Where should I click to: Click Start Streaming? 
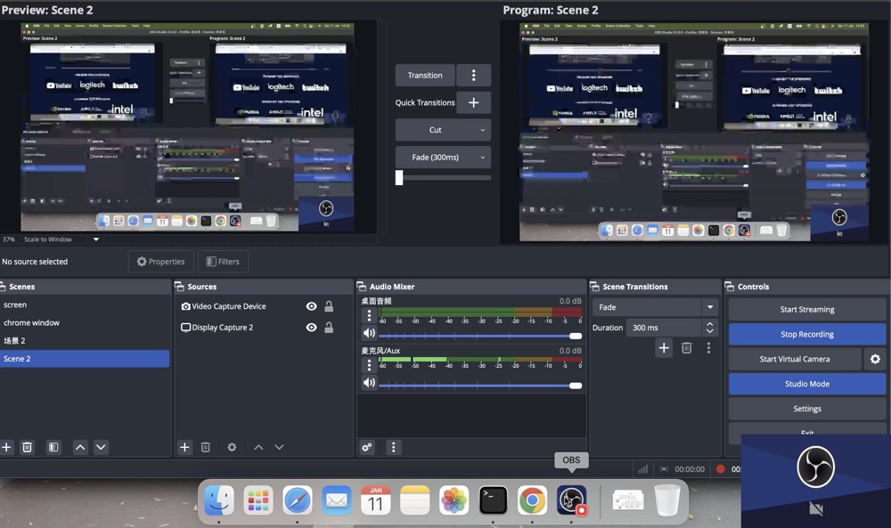tap(807, 310)
